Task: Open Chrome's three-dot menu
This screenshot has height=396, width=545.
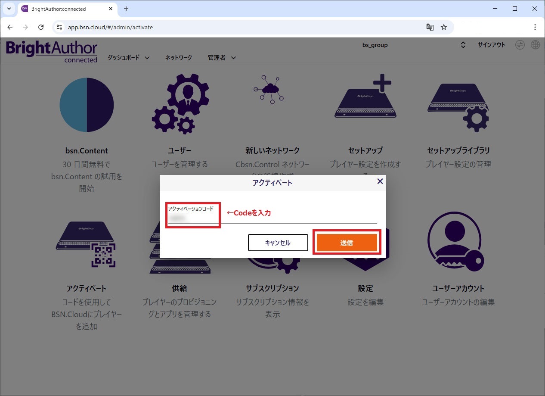Action: (535, 27)
